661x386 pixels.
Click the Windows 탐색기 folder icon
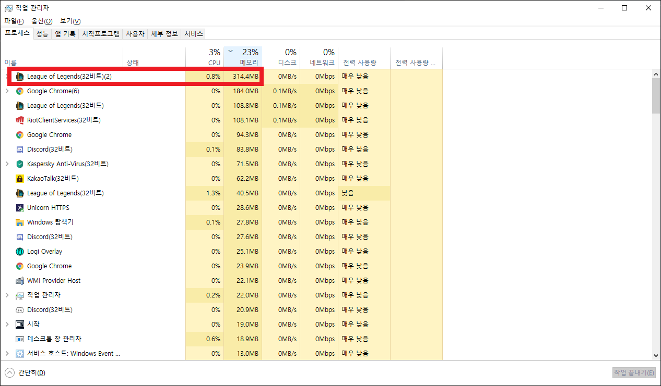point(20,222)
